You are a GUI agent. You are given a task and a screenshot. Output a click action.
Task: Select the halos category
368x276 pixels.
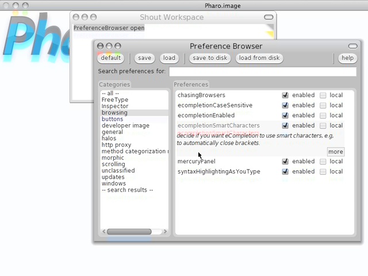coord(134,139)
